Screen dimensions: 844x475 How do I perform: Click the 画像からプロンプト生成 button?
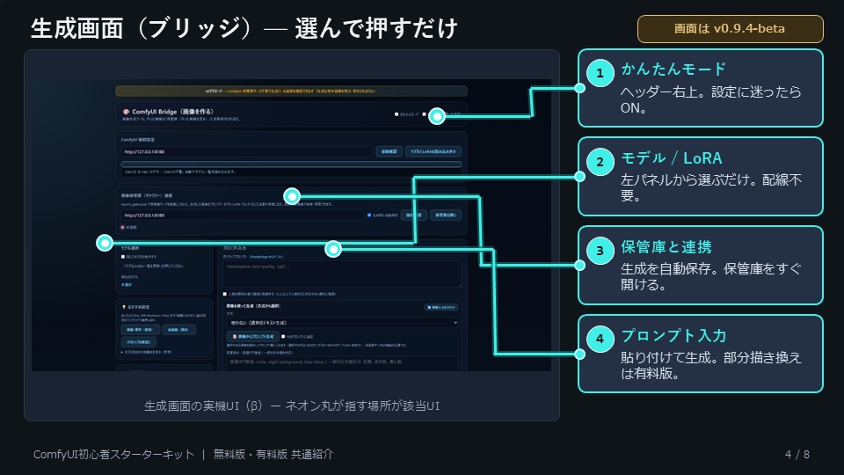pos(252,336)
